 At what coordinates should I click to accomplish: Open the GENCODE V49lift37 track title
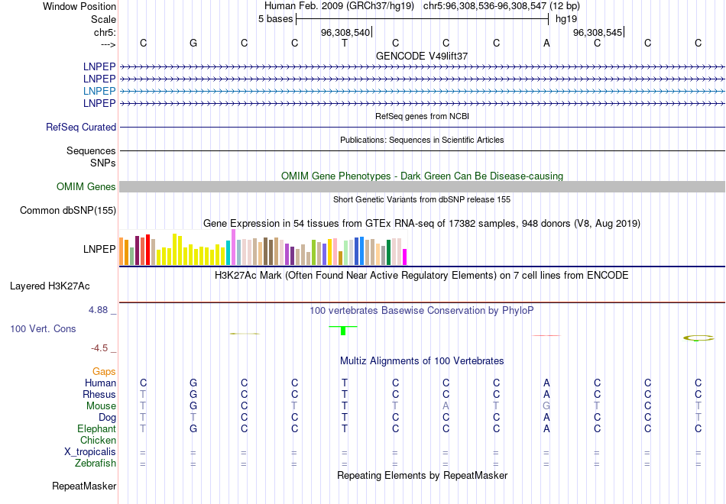point(422,56)
